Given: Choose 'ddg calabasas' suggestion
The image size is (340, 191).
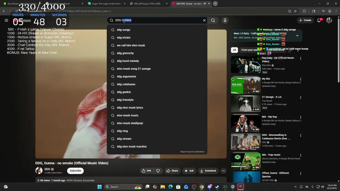Looking at the screenshot, I should click(157, 84).
